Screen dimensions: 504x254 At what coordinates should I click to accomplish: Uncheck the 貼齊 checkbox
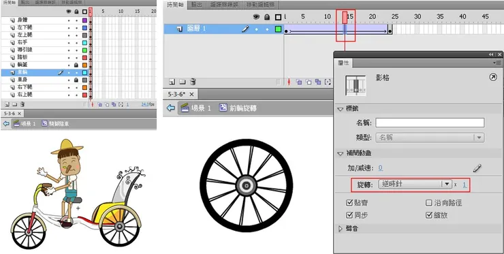pos(349,203)
